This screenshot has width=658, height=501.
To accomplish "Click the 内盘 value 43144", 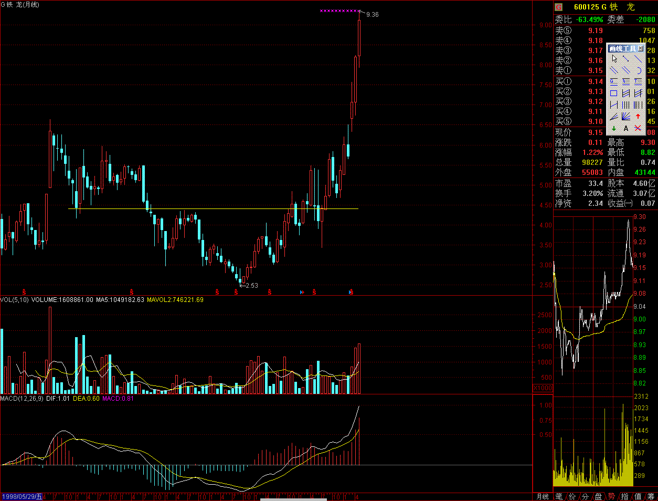I will point(645,172).
